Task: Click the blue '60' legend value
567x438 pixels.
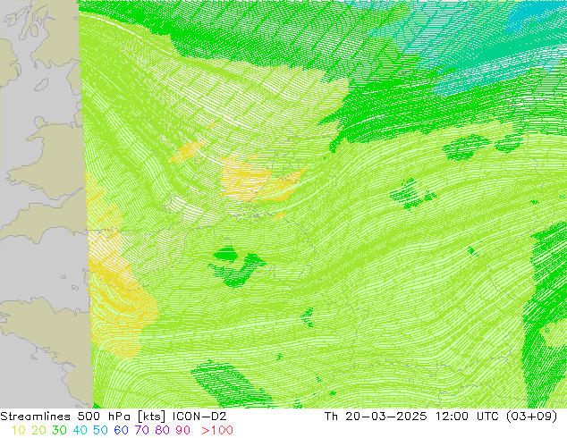Action: tap(121, 430)
